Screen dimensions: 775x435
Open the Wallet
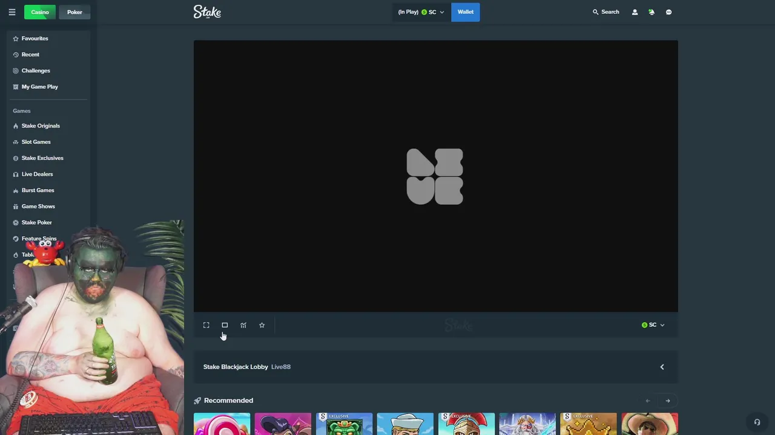pyautogui.click(x=466, y=12)
